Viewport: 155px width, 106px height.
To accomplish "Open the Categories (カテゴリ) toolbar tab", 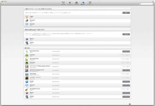I will pos(76,3).
